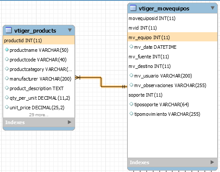Click the diamond icon beside mv_usuario

pyautogui.click(x=131, y=75)
